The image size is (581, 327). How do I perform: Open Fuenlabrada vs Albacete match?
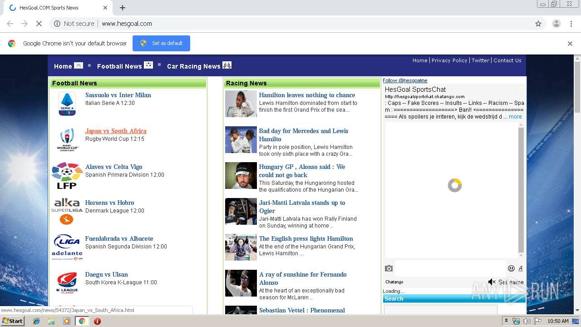click(x=119, y=238)
